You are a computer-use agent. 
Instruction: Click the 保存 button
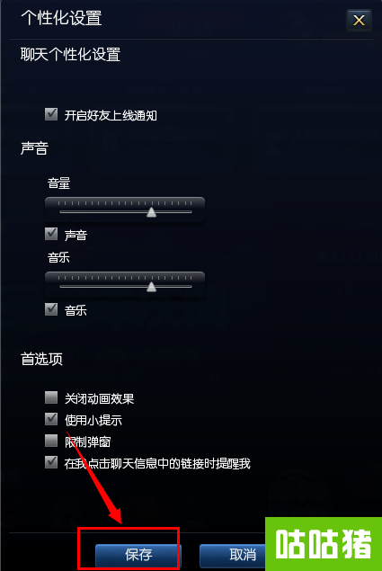138,555
